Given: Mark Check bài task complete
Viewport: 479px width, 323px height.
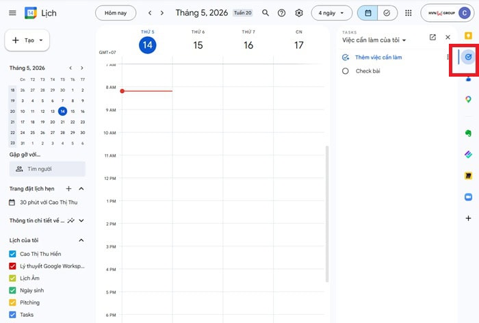Looking at the screenshot, I should [345, 71].
